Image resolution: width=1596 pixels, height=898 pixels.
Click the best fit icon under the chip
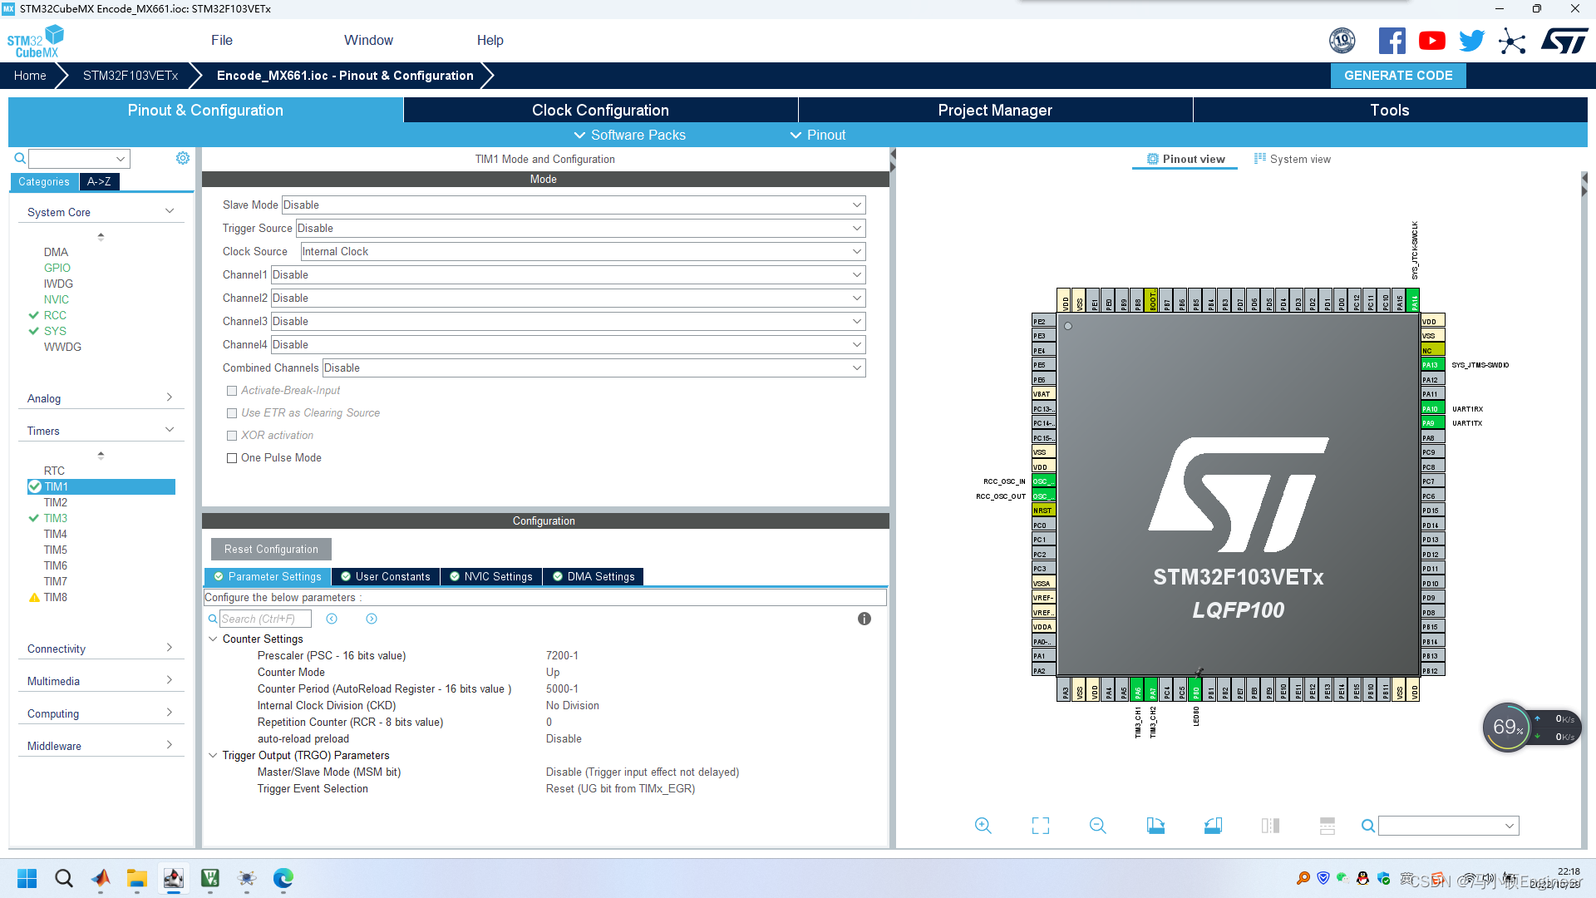[1040, 826]
